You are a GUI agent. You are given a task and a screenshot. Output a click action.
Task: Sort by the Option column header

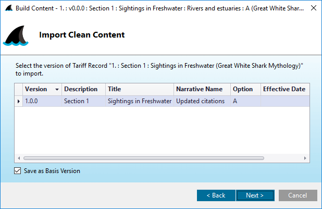[x=245, y=89]
